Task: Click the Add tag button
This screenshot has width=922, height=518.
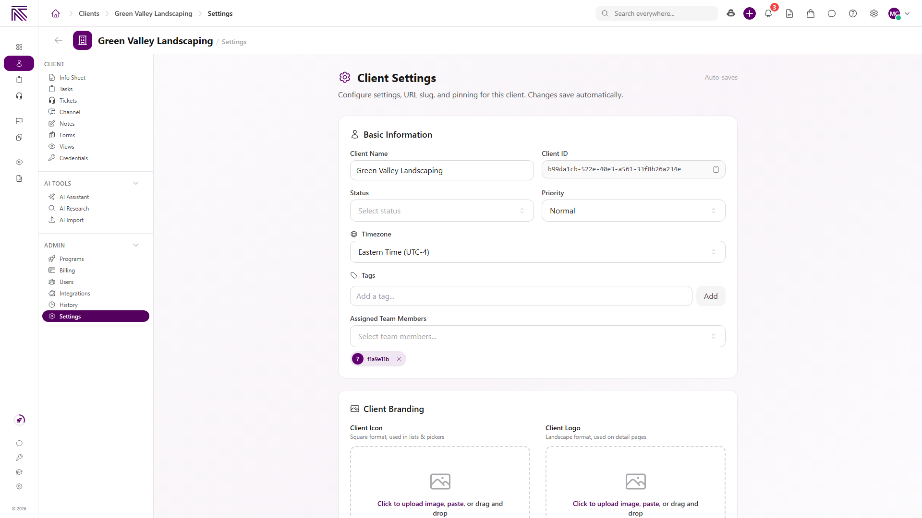Action: pos(711,296)
